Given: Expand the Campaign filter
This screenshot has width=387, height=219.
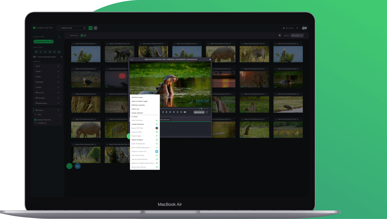Looking at the screenshot, I should pyautogui.click(x=48, y=98).
